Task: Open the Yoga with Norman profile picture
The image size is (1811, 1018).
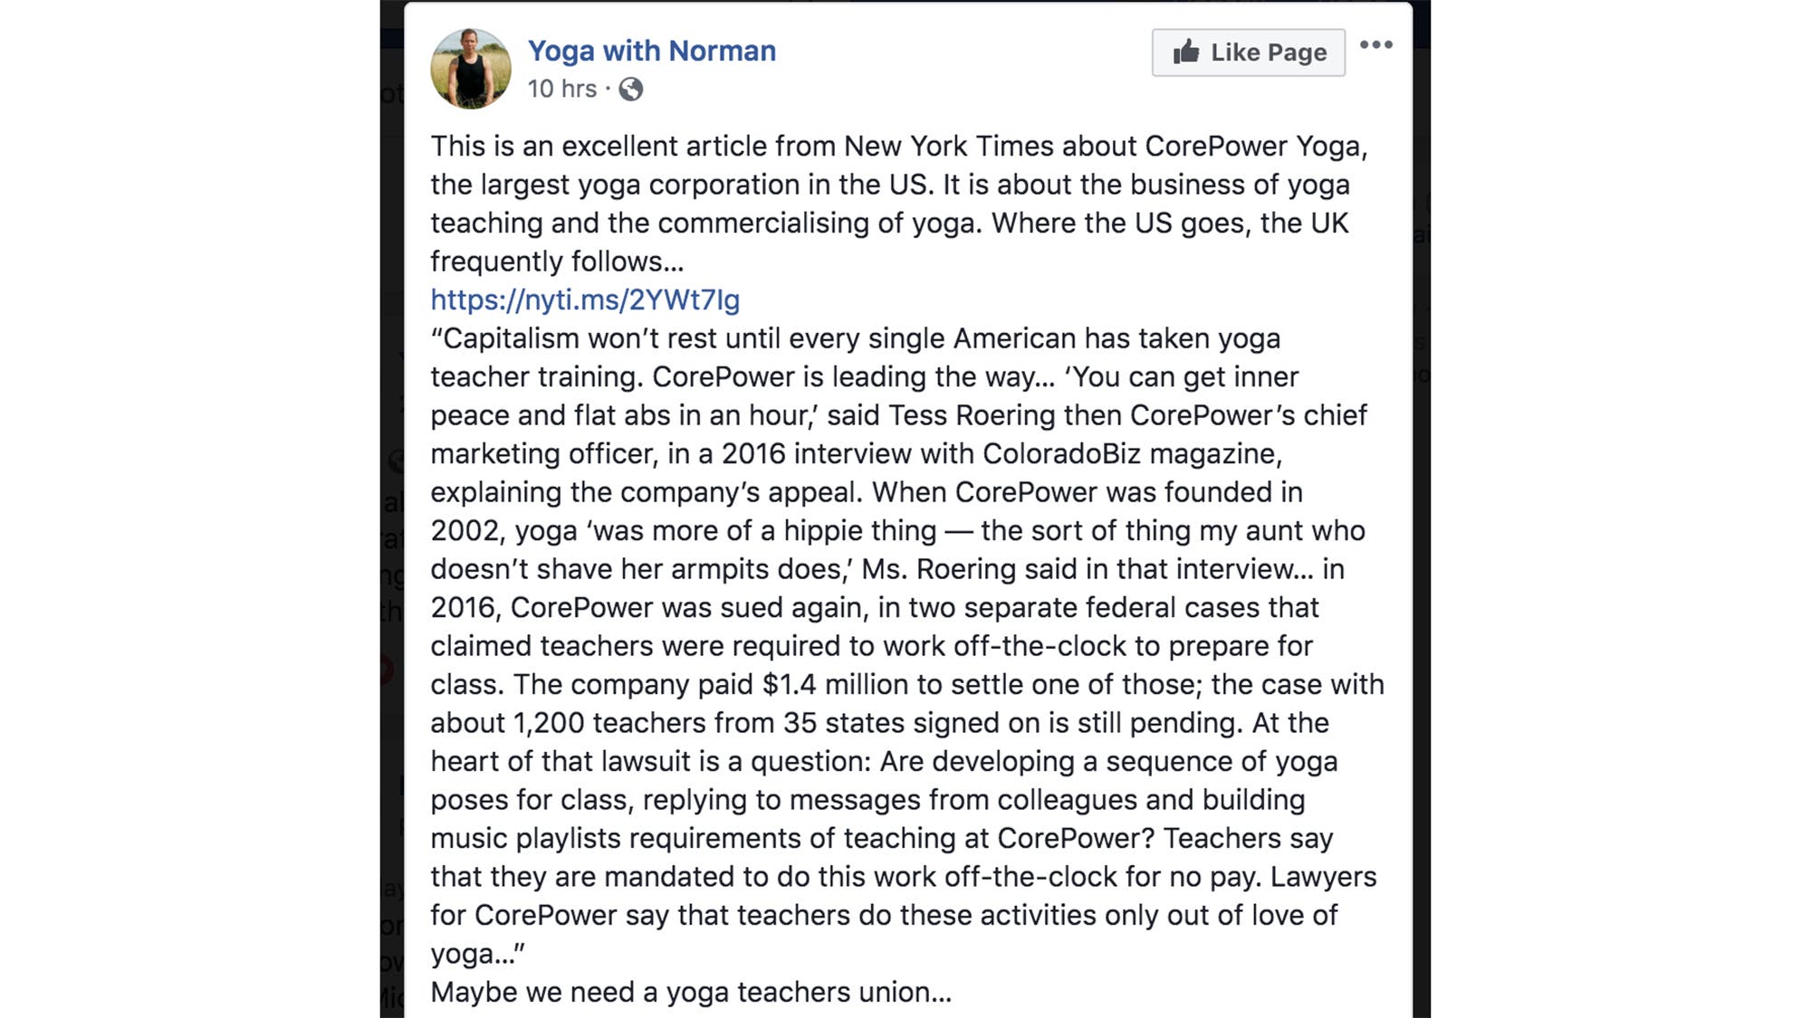Action: coord(471,69)
